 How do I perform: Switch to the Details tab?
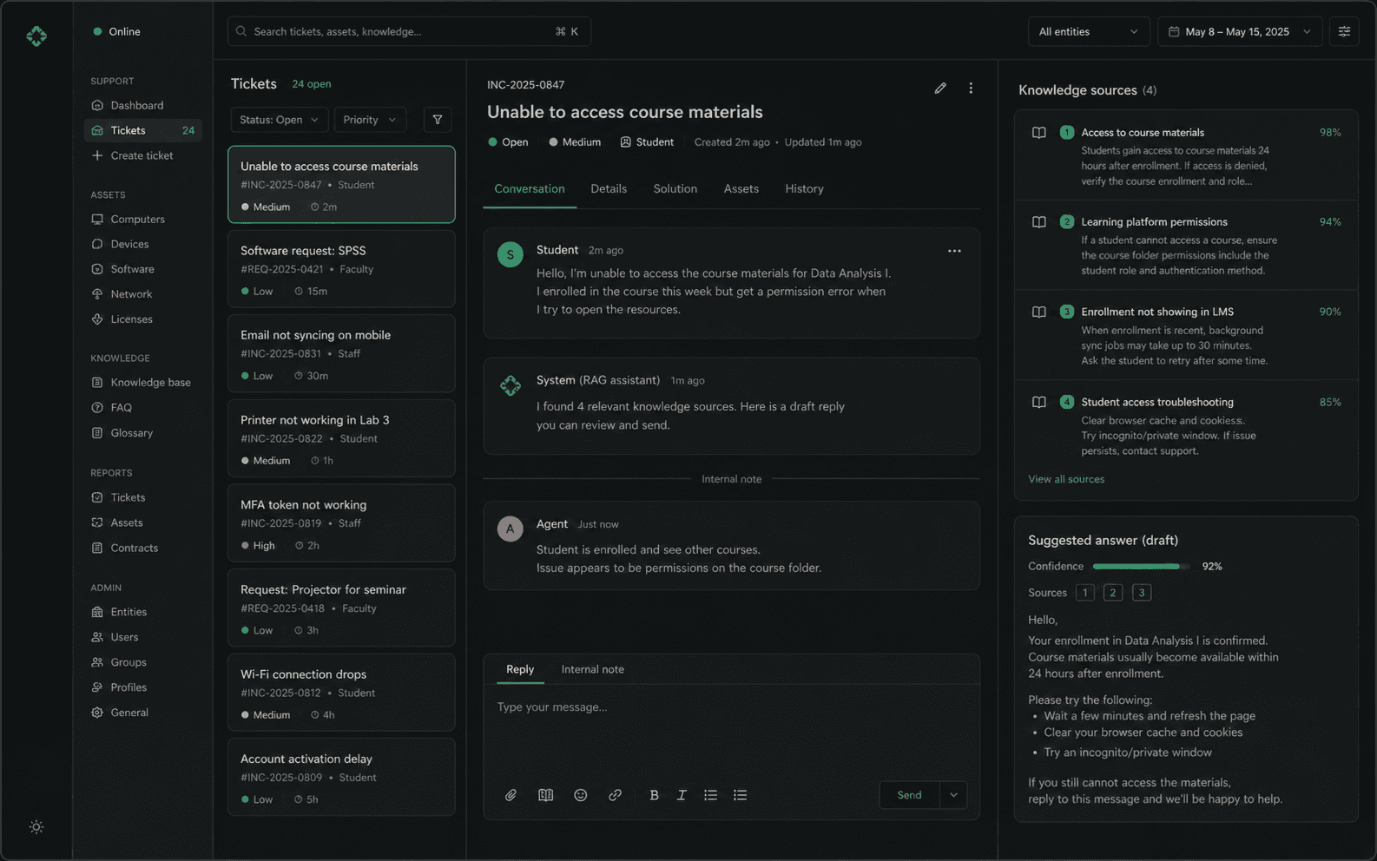click(609, 188)
